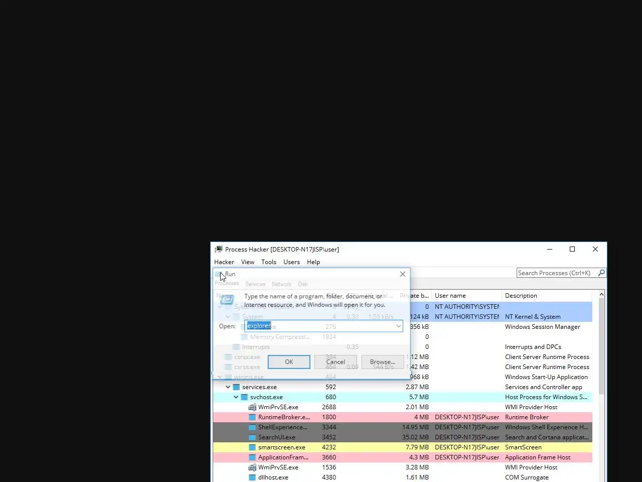Screen dimensions: 642x482
Task: Open the View menu
Action: click(248, 262)
